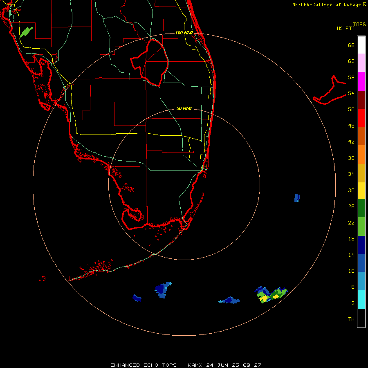Click the medium blue legend swatch
The height and width of the screenshot is (368, 368).
(x=361, y=263)
